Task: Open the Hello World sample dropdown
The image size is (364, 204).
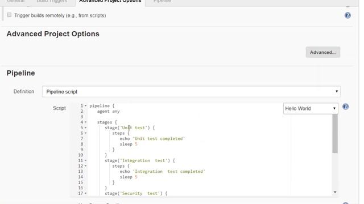Action: pos(311,108)
